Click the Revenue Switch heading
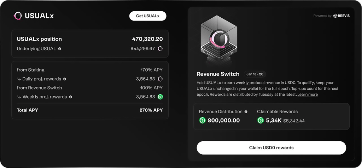The width and height of the screenshot is (362, 168). (x=218, y=74)
